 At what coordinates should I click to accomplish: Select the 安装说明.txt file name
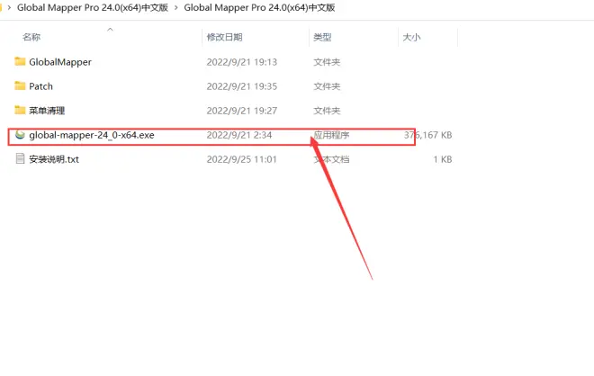[55, 159]
